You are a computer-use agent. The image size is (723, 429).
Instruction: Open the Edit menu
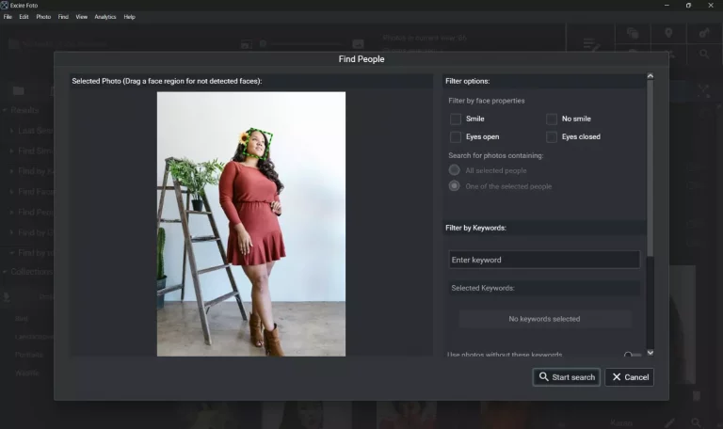[x=24, y=17]
